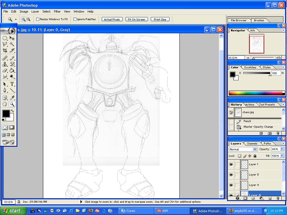287x215 pixels.
Task: Select the Paint Bucket tool
Action: point(12,70)
